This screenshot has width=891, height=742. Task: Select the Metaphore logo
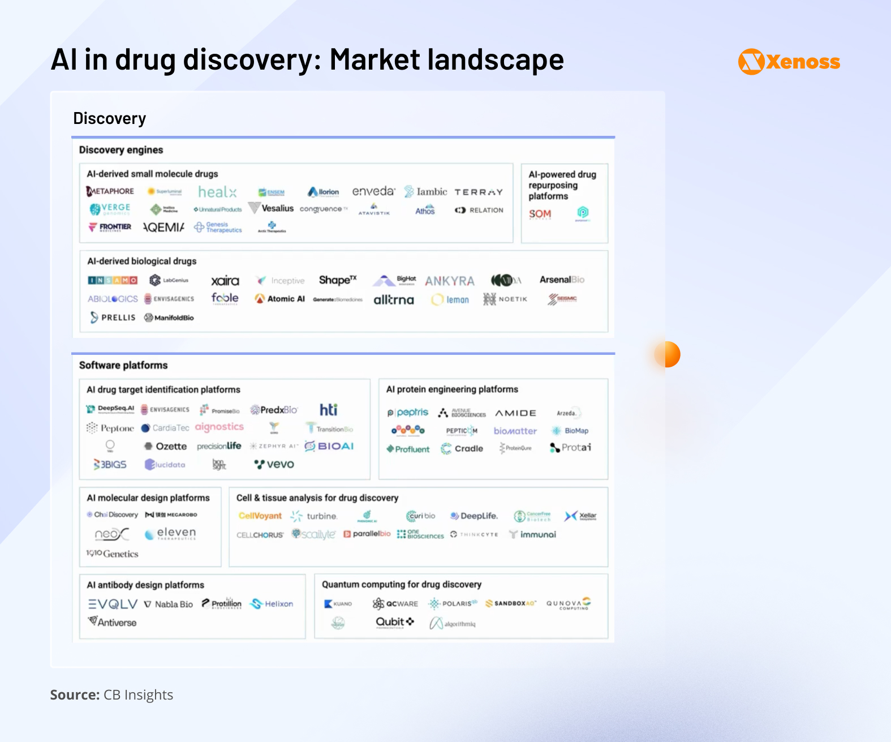pos(110,191)
